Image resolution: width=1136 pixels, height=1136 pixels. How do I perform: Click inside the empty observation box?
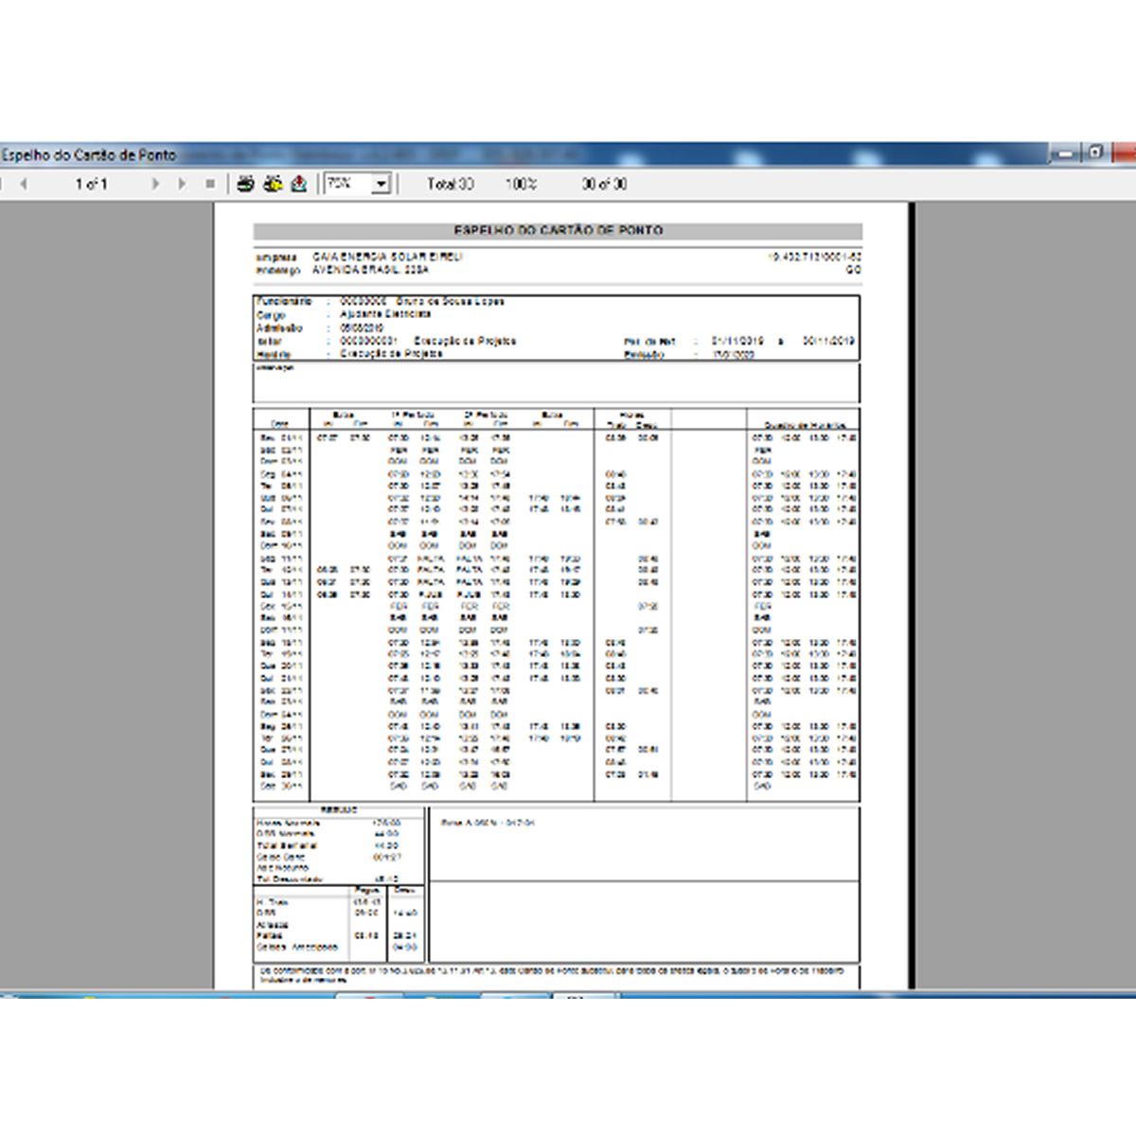(x=557, y=385)
